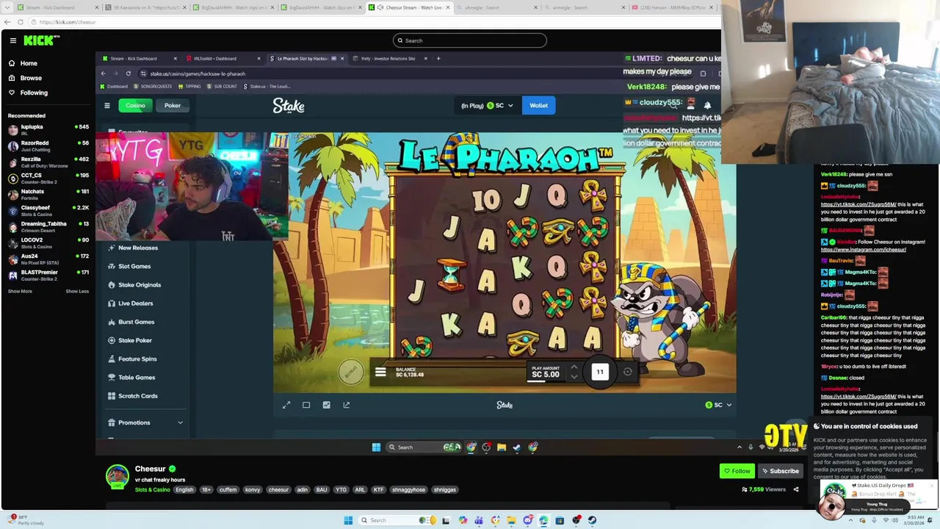Open Following in the Kick sidebar

(x=34, y=93)
